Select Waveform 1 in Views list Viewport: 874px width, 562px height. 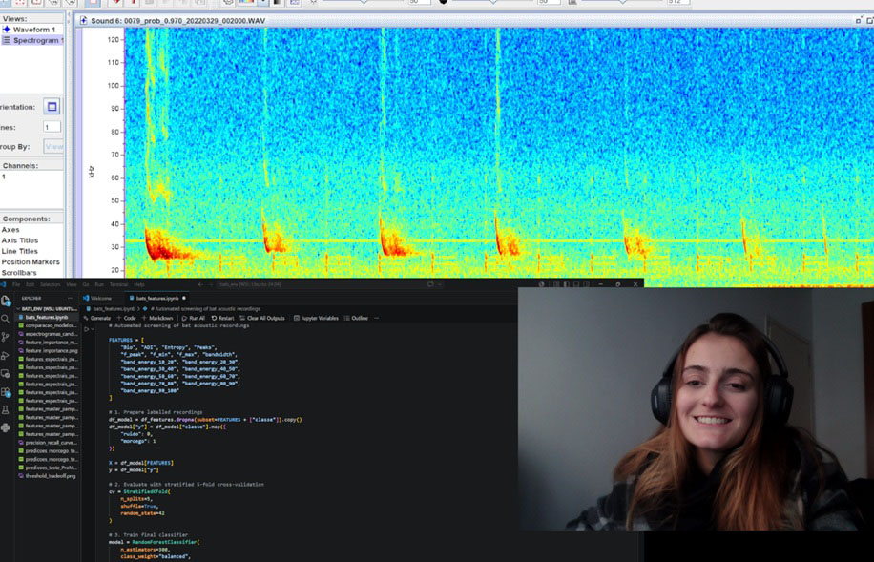[x=34, y=29]
